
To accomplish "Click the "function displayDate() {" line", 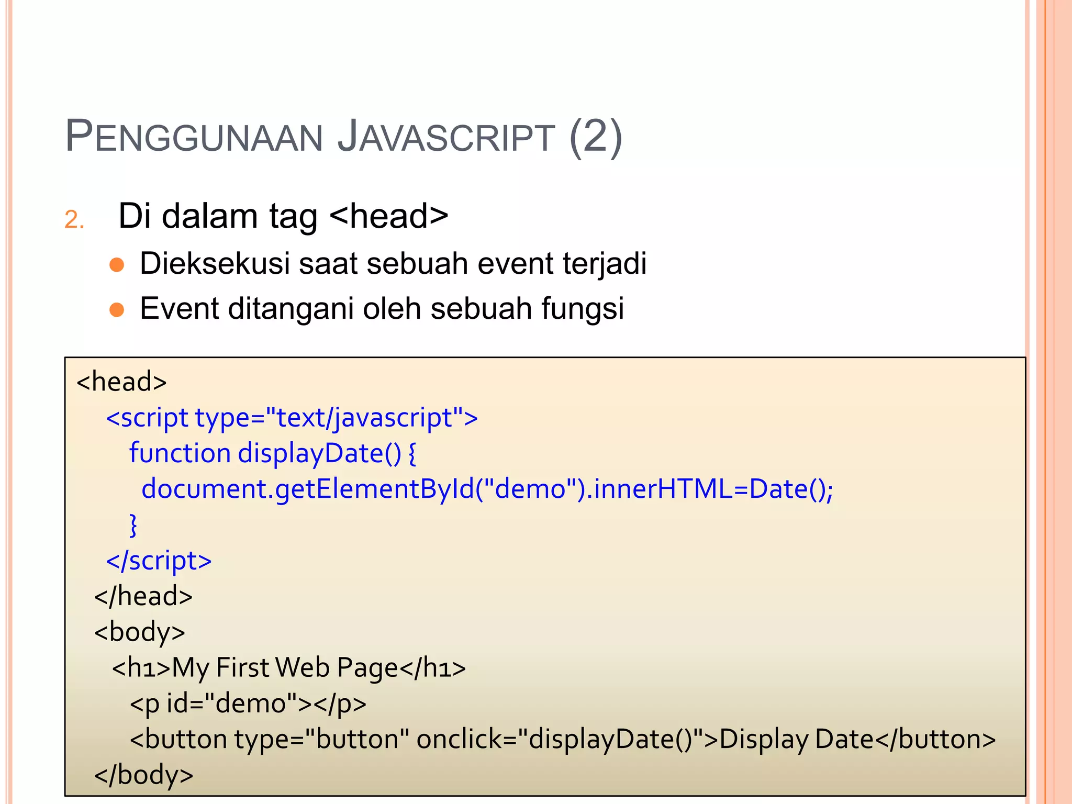I will pos(273,453).
